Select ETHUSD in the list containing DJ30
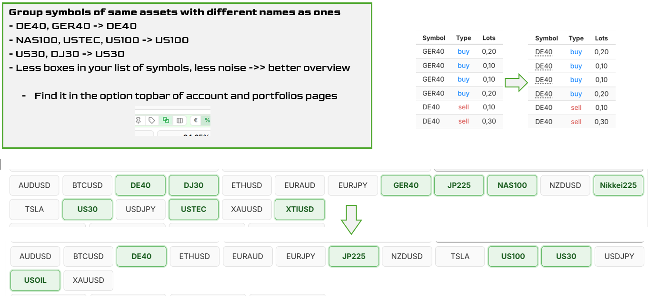Screen dimensions: 648x298 247,185
